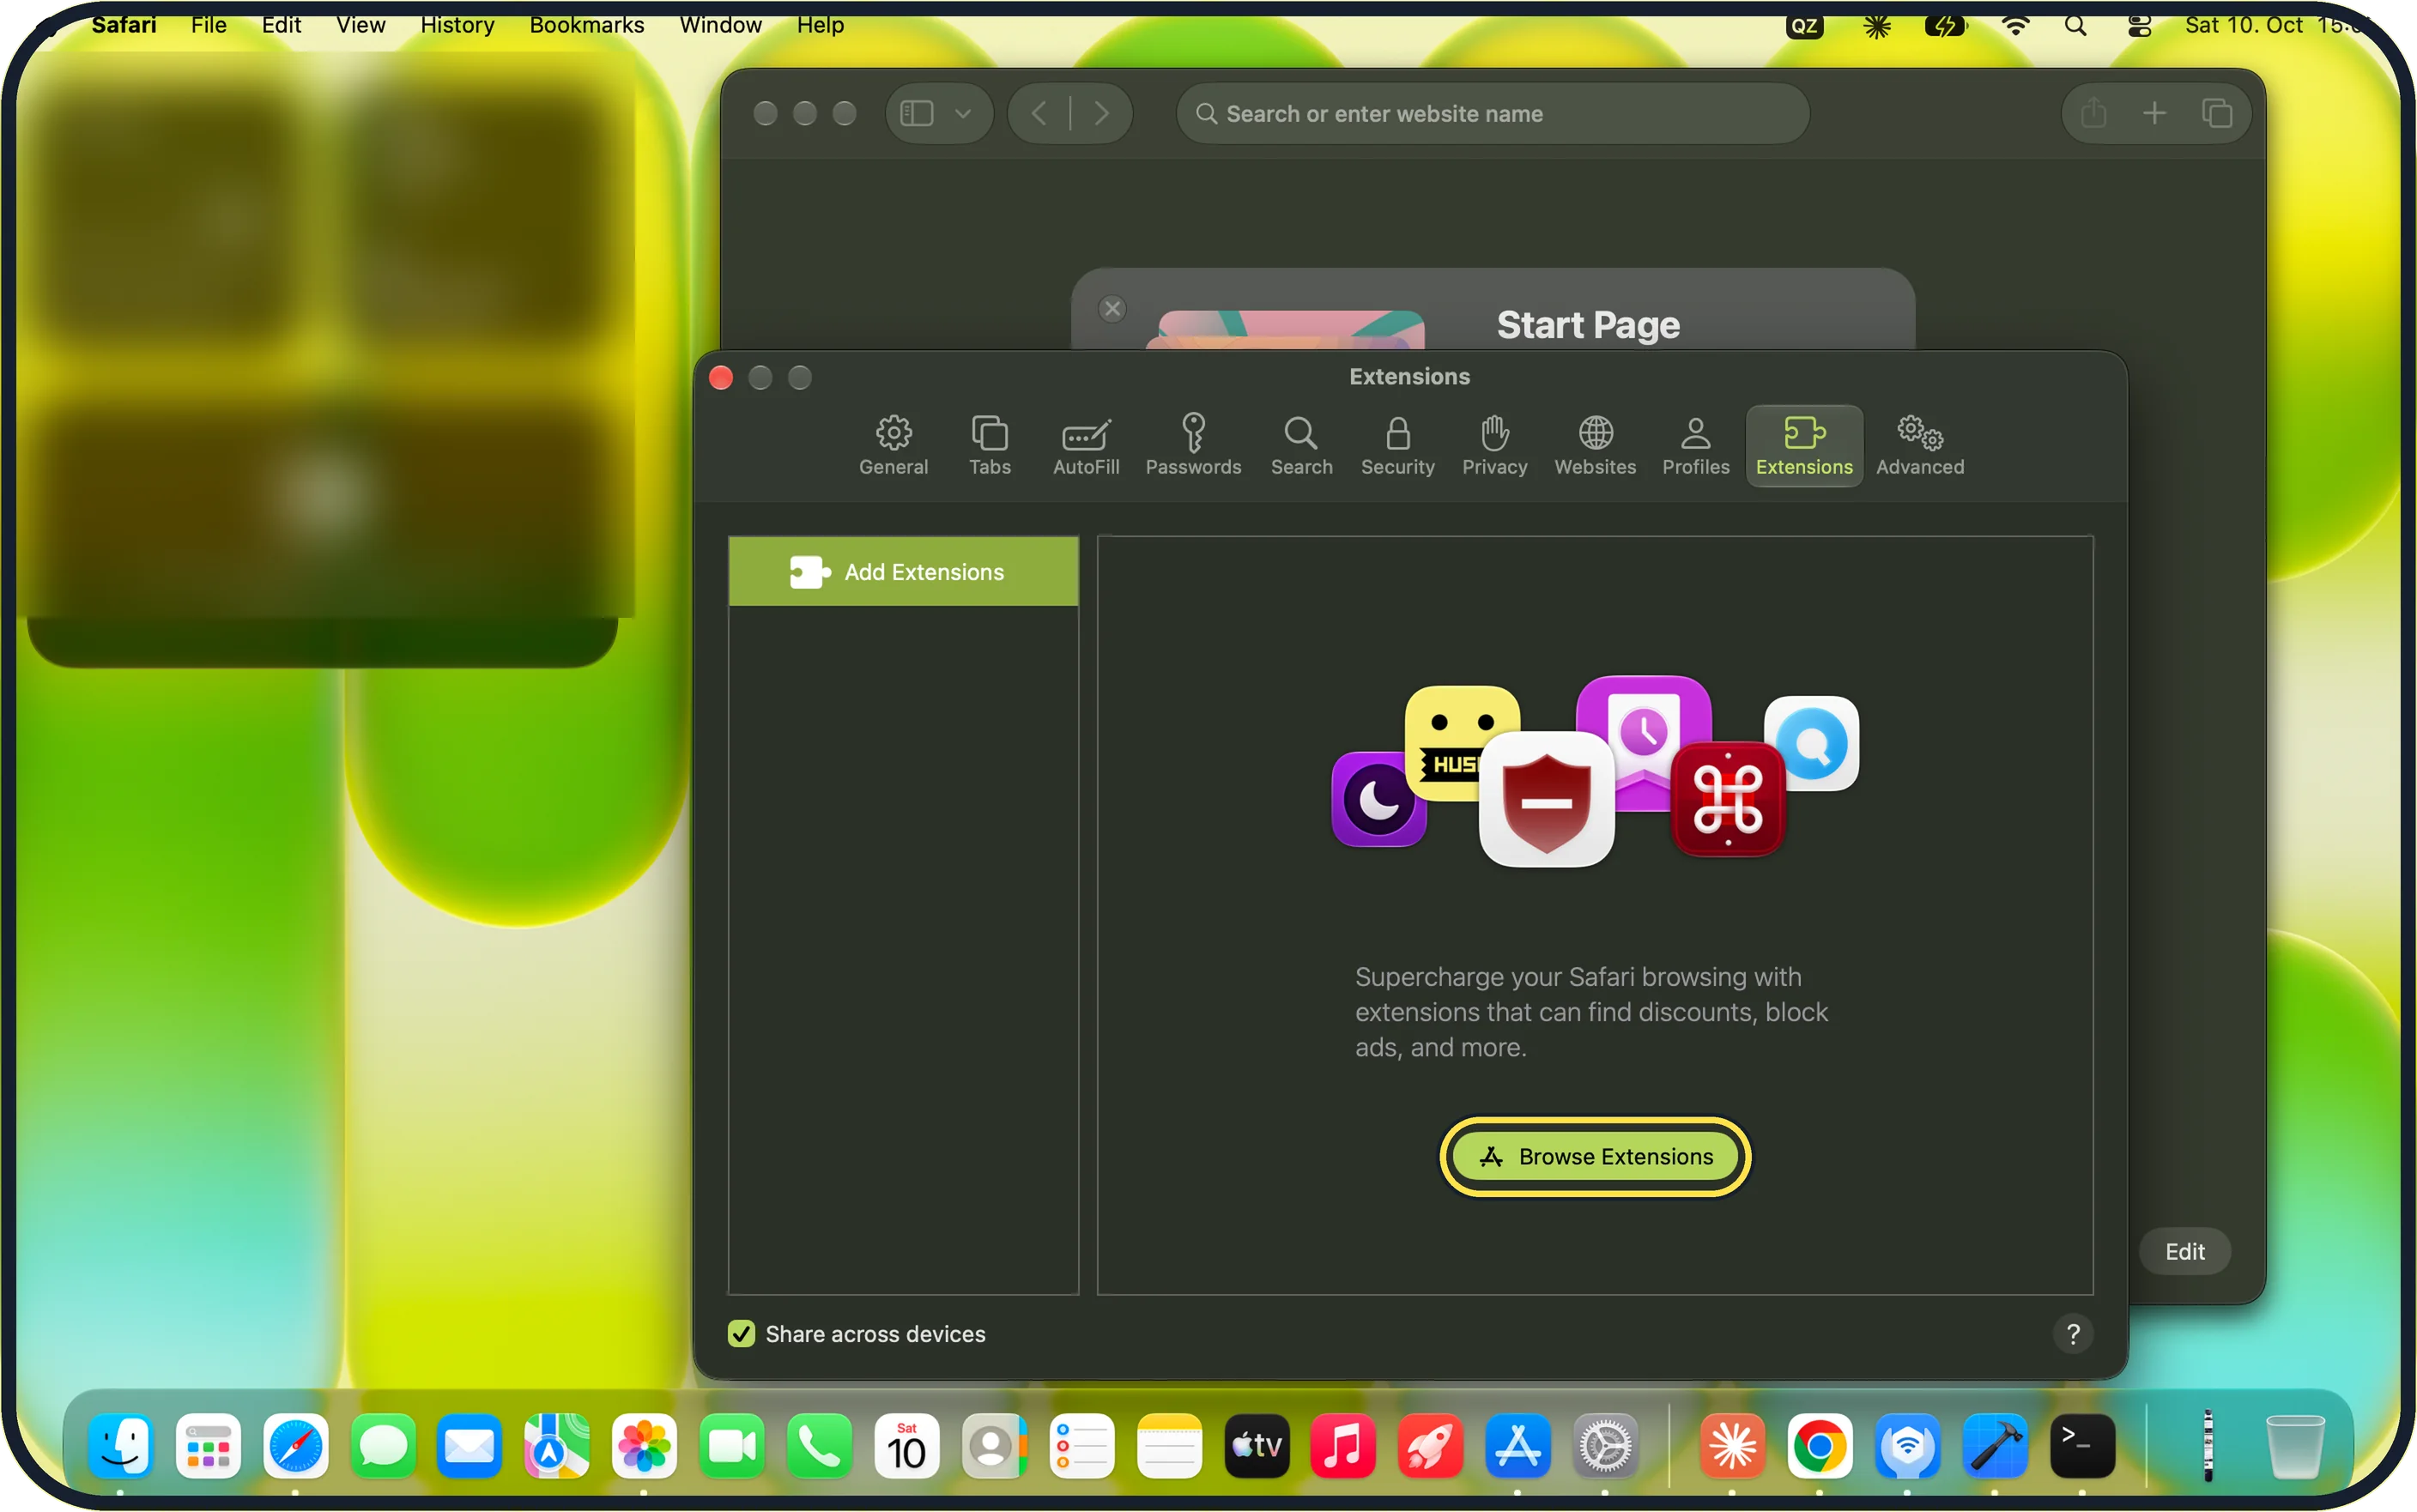Launch Finder from the Dock
Image resolution: width=2417 pixels, height=1512 pixels.
point(121,1445)
